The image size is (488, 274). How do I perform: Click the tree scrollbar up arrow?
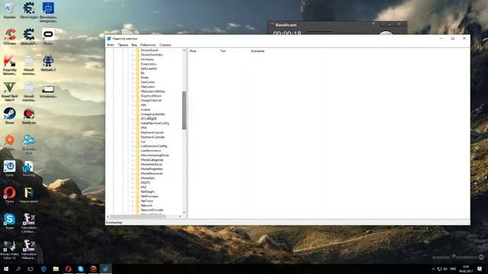pos(185,50)
